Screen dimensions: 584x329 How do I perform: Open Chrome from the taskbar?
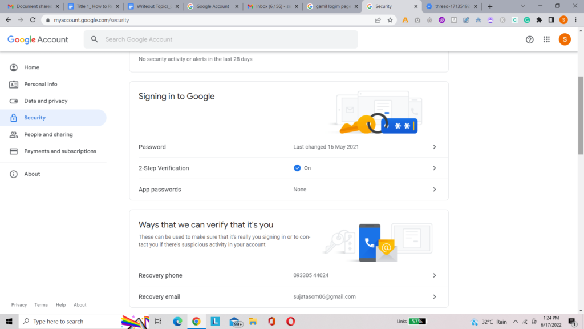pyautogui.click(x=196, y=321)
